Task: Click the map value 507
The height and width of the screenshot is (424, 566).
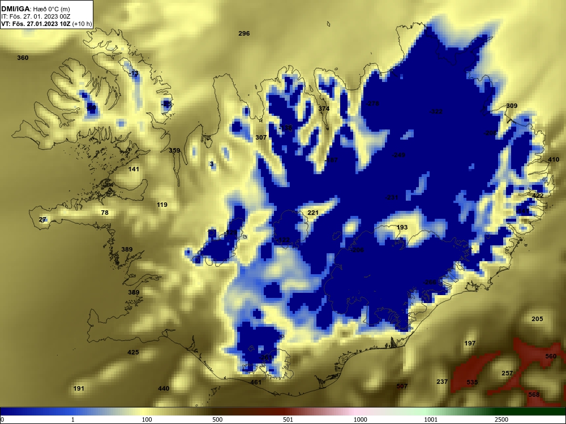Action: pyautogui.click(x=402, y=387)
